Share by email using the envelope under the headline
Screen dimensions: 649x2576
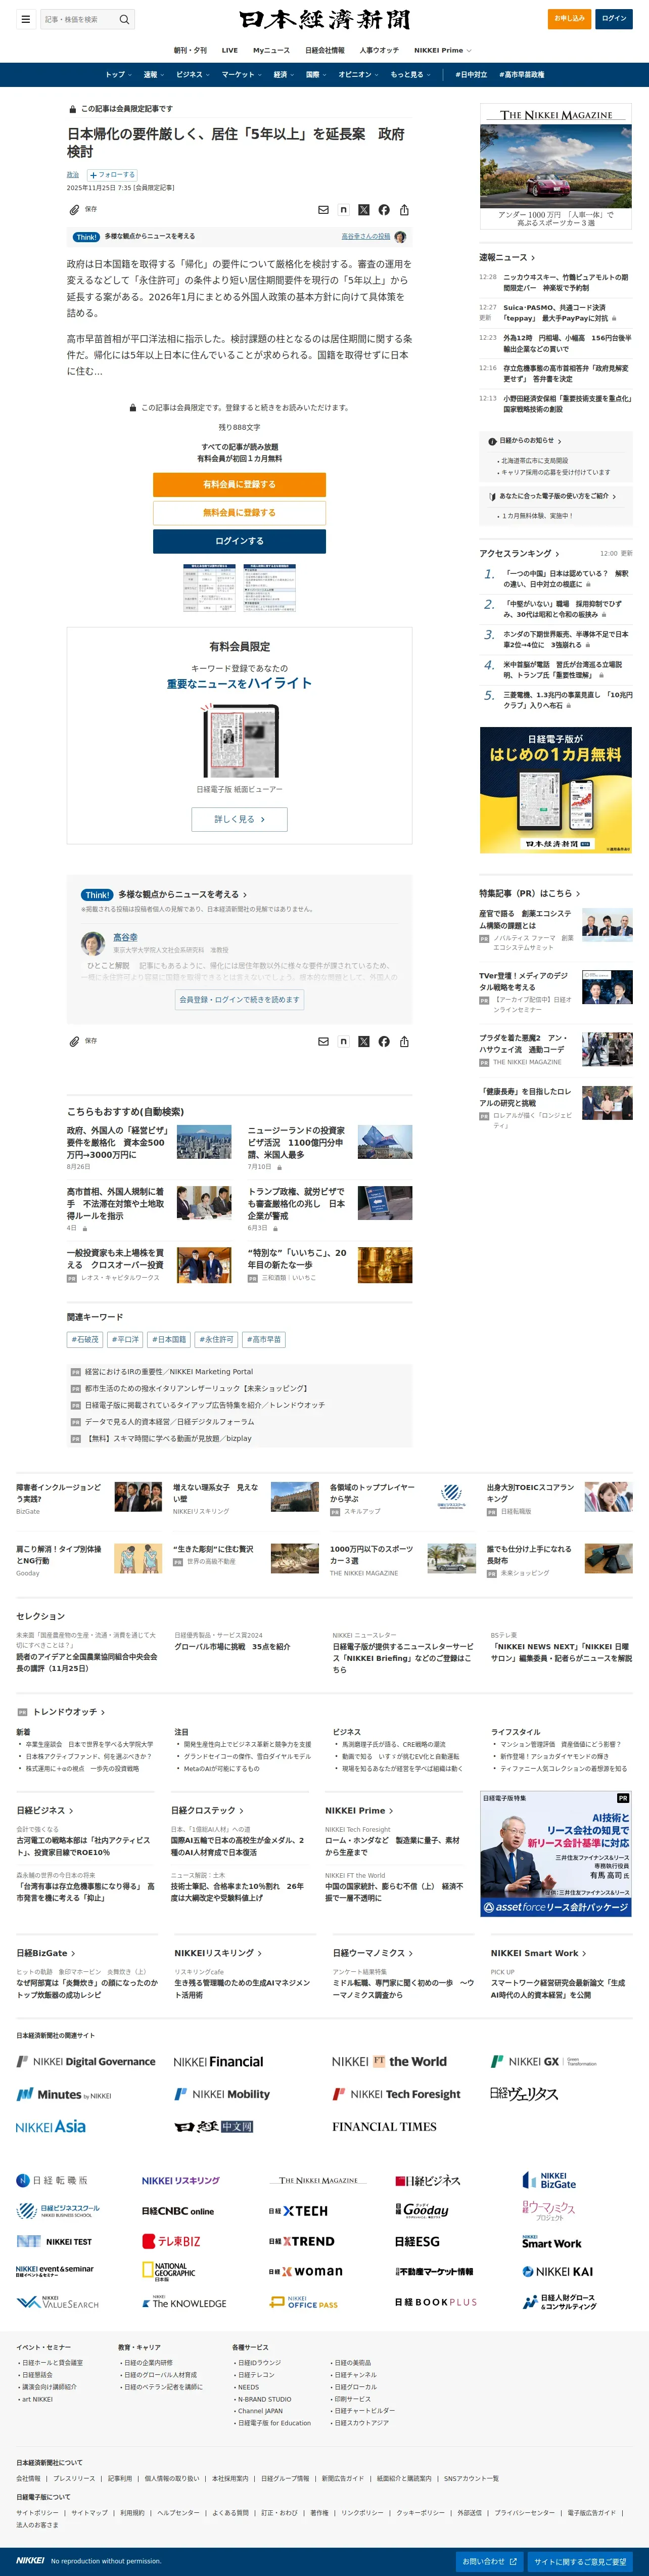pyautogui.click(x=323, y=210)
